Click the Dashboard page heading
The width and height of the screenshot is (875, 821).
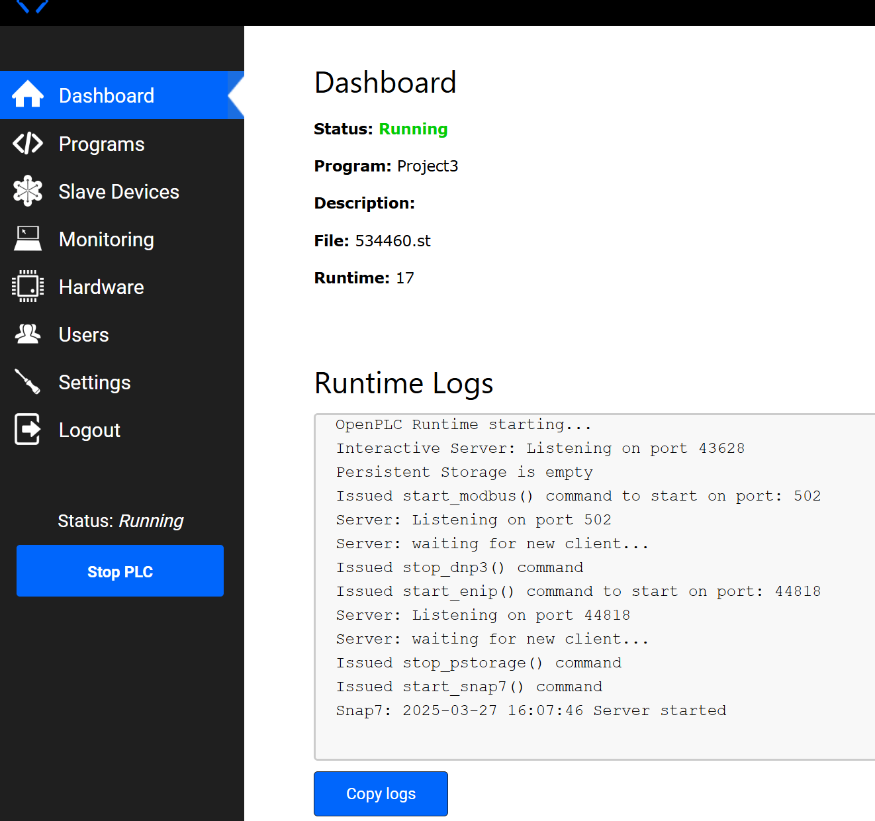click(x=385, y=82)
